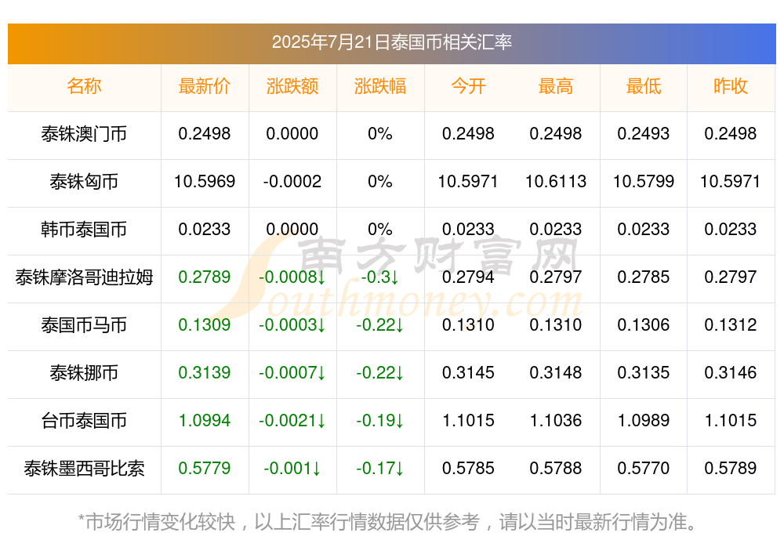Click the row name 泰铢挪币

click(x=84, y=373)
